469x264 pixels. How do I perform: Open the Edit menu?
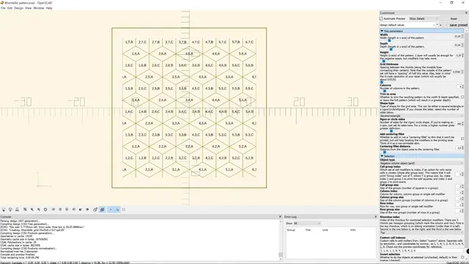coord(10,8)
